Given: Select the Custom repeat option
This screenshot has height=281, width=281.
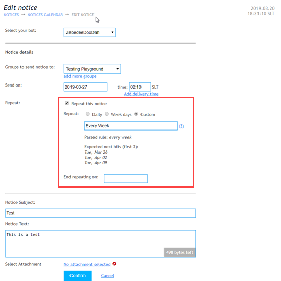Looking at the screenshot, I should pyautogui.click(x=136, y=114).
